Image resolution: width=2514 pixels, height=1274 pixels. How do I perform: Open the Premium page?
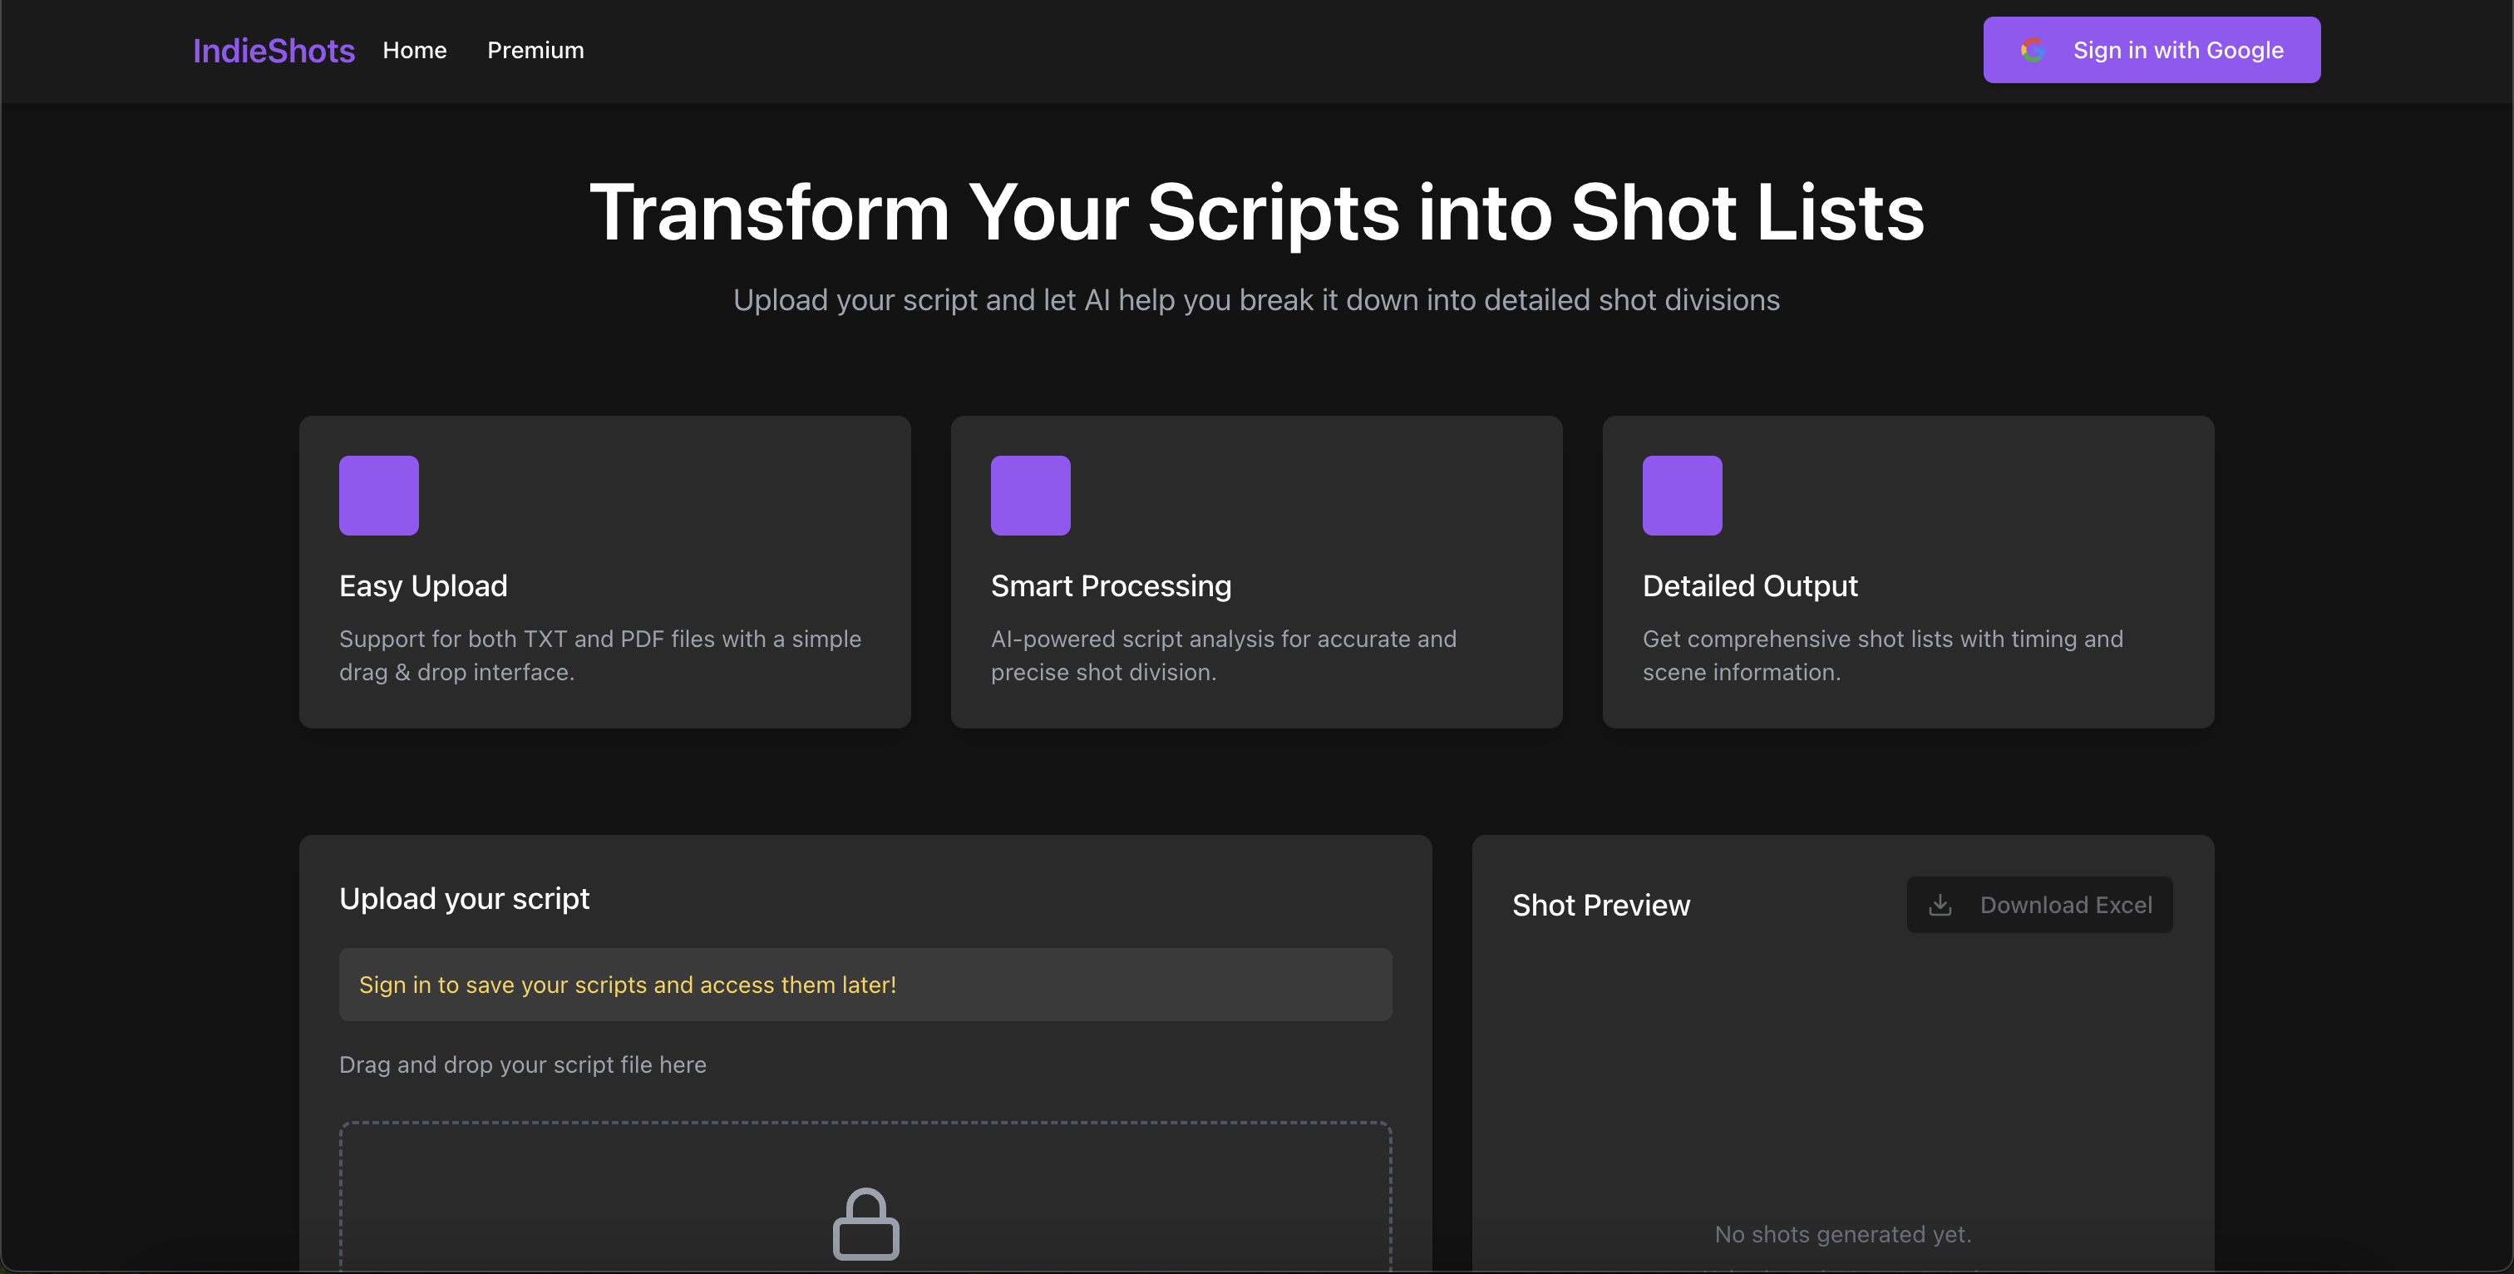535,50
